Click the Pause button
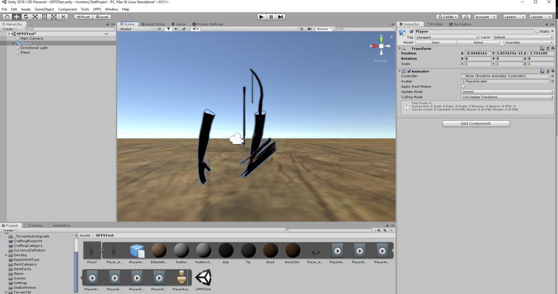Screen dimensions: 558x294 (x=271, y=17)
